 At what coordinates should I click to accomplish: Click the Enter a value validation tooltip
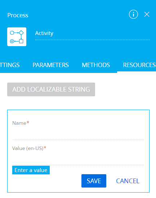click(31, 170)
